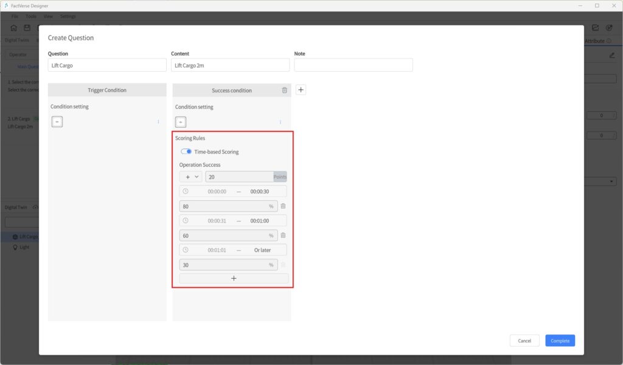Screen dimensions: 623x365
Task: Add a condition under Trigger Condition
Action: click(57, 122)
